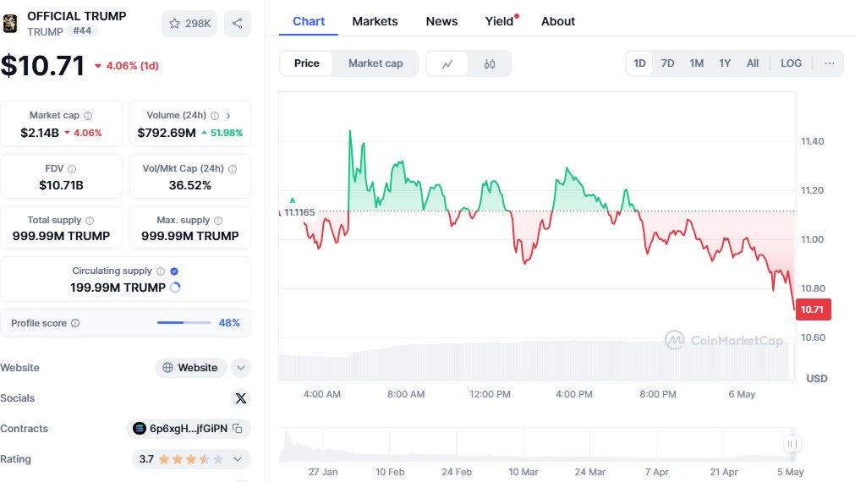Toggle LOG scale on chart
Image resolution: width=855 pixels, height=482 pixels.
[x=792, y=63]
